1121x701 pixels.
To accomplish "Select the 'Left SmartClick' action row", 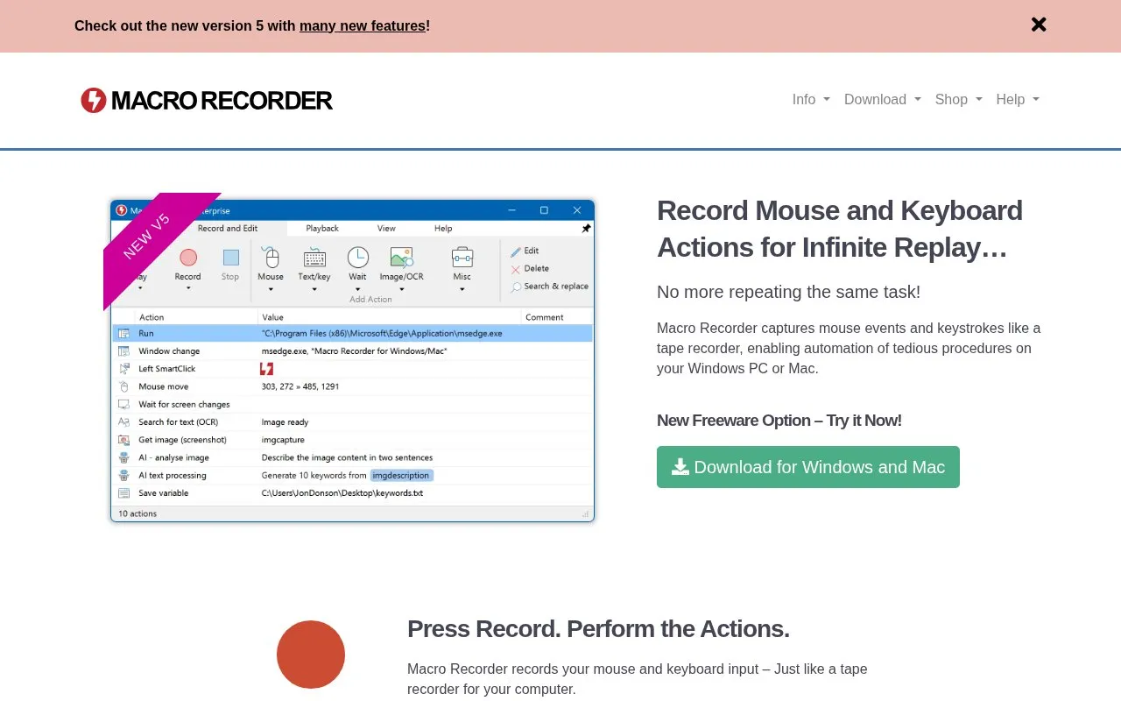I will point(353,369).
